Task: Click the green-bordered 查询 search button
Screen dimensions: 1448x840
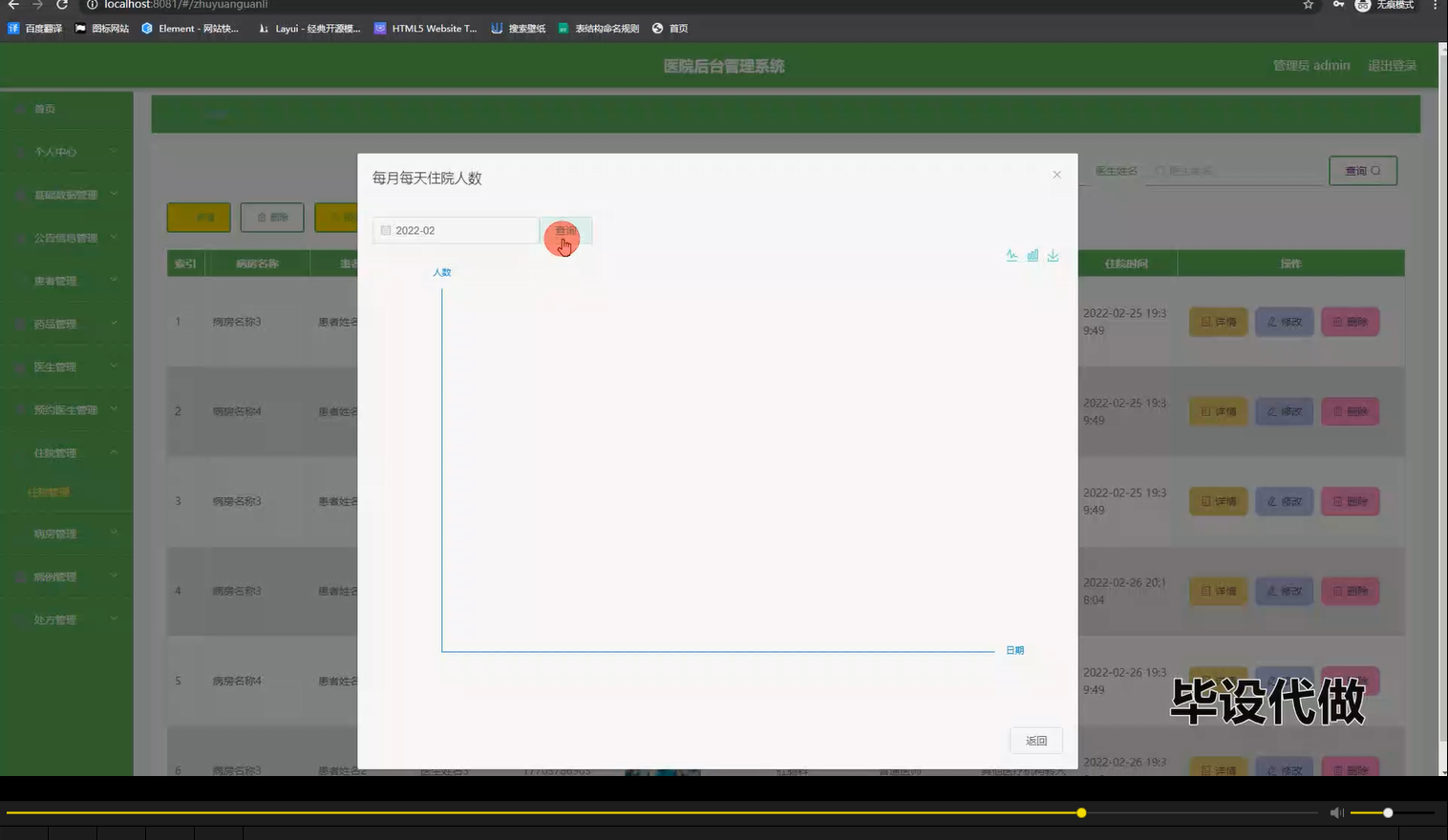Action: 1363,171
